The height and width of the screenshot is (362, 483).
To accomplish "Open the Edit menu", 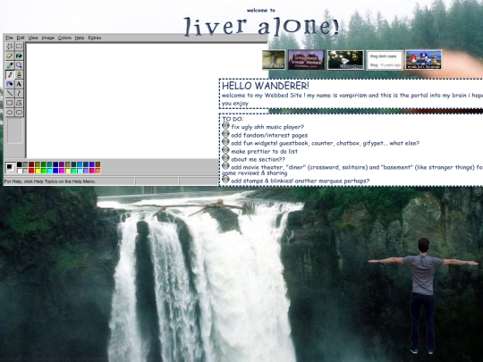I will point(21,38).
